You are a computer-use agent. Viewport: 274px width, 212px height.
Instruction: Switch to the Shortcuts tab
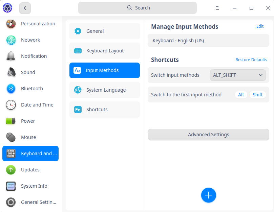(104, 109)
